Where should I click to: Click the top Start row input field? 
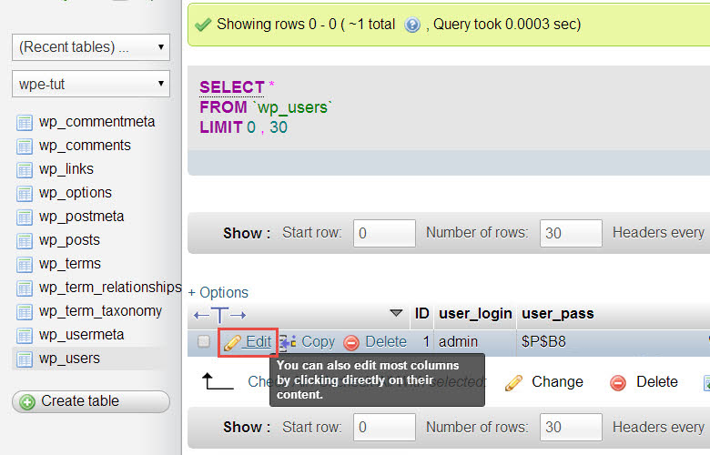tap(384, 233)
